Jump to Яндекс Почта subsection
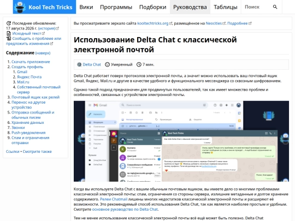295x221 pixels. [29, 77]
